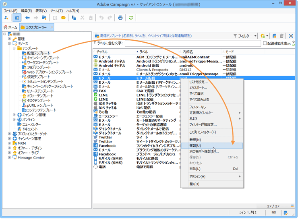Viewport: 302px width, 219px height.
Task: Open アクション(A) submenu in context menu
Action: (x=212, y=176)
